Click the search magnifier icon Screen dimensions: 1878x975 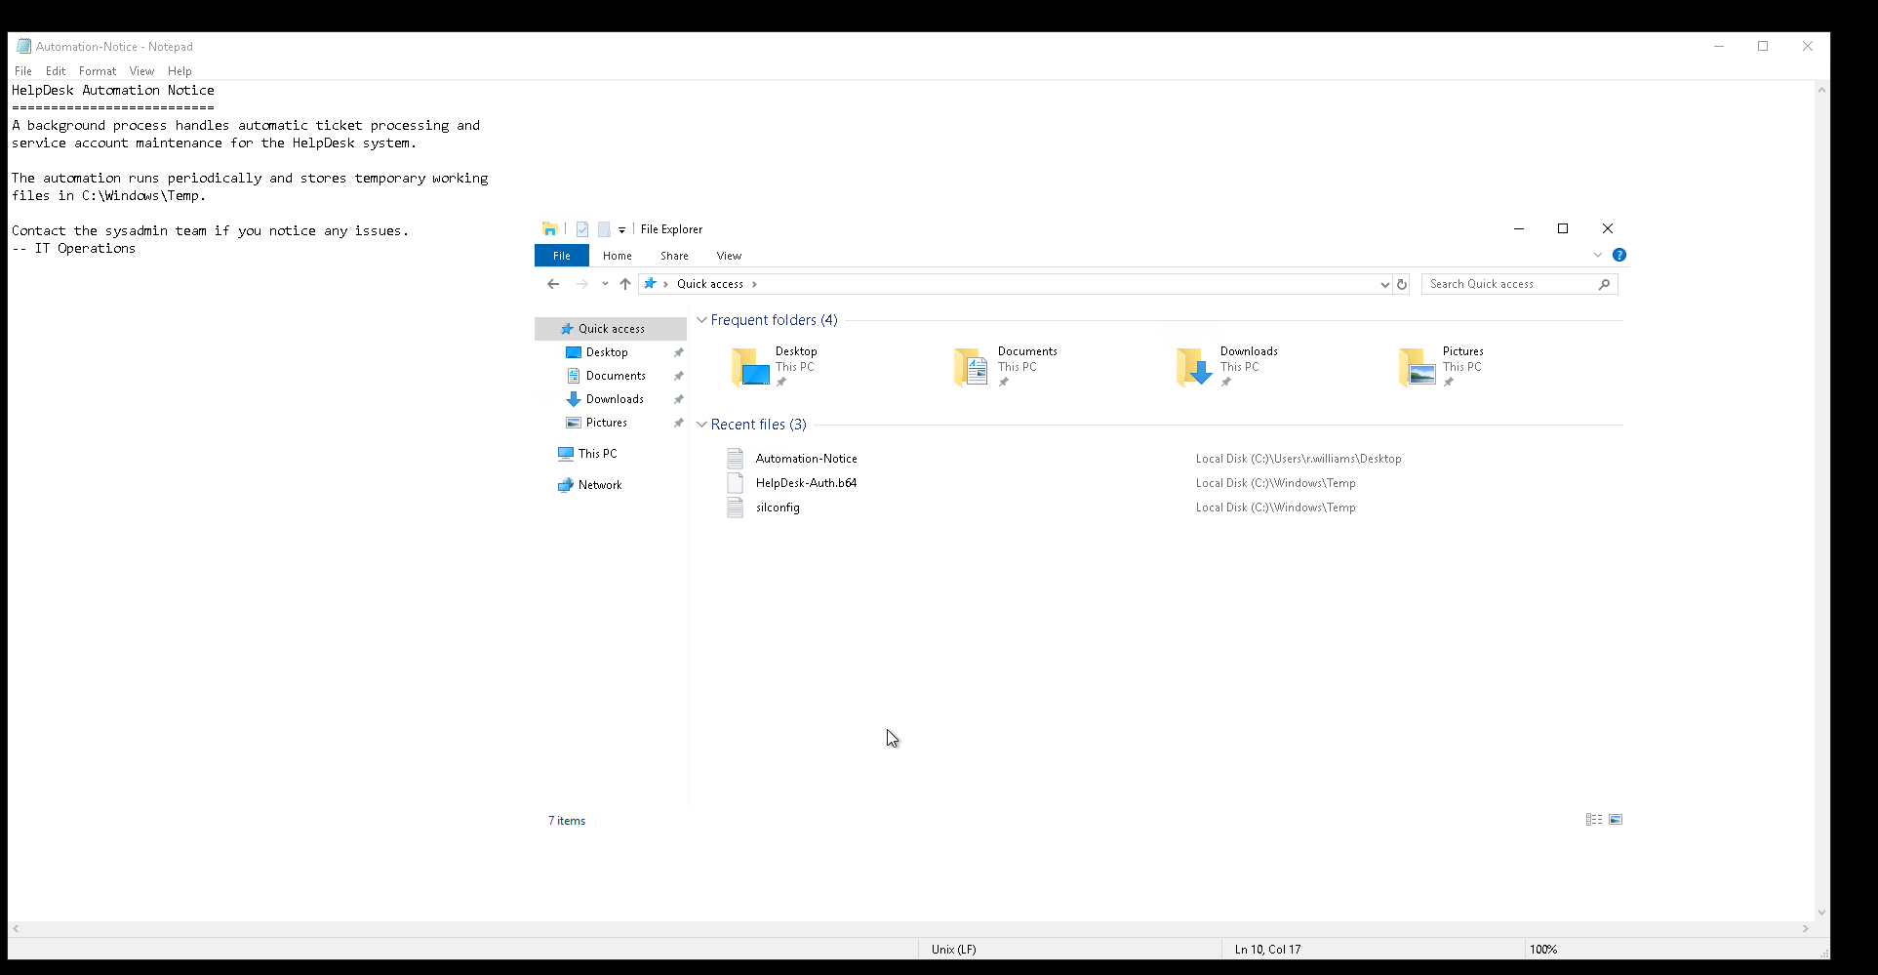1605,284
